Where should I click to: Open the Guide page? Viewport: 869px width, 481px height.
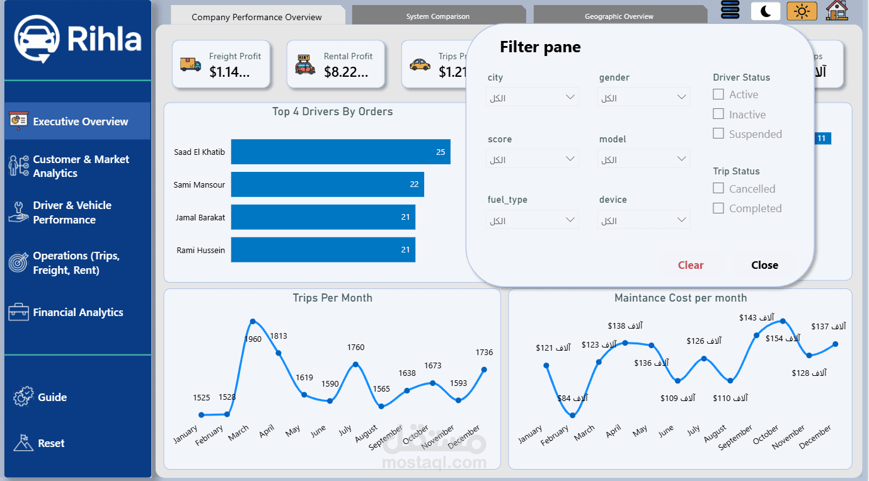(52, 397)
